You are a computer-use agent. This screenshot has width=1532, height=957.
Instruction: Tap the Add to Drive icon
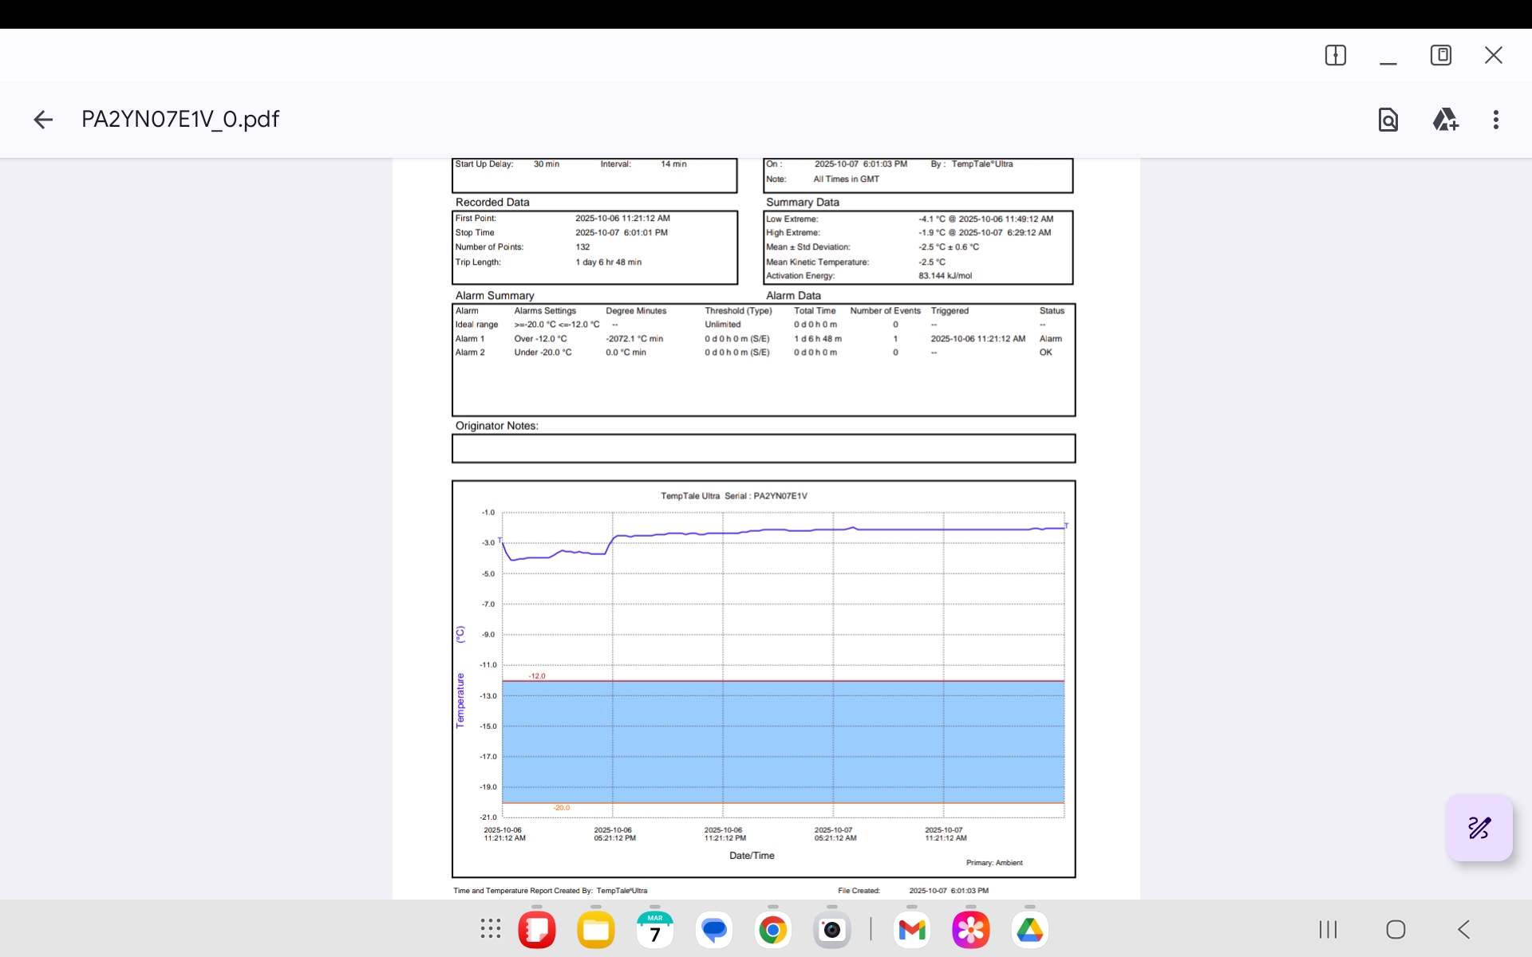coord(1445,120)
